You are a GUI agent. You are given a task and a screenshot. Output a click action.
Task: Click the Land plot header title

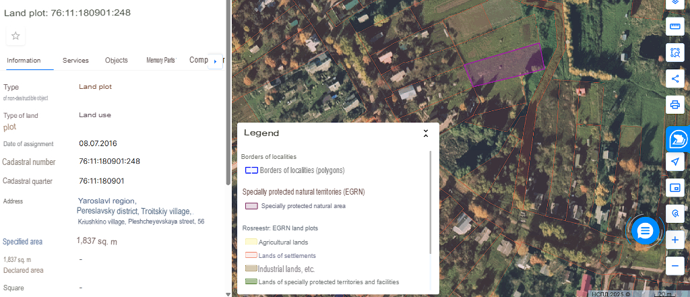pos(67,13)
